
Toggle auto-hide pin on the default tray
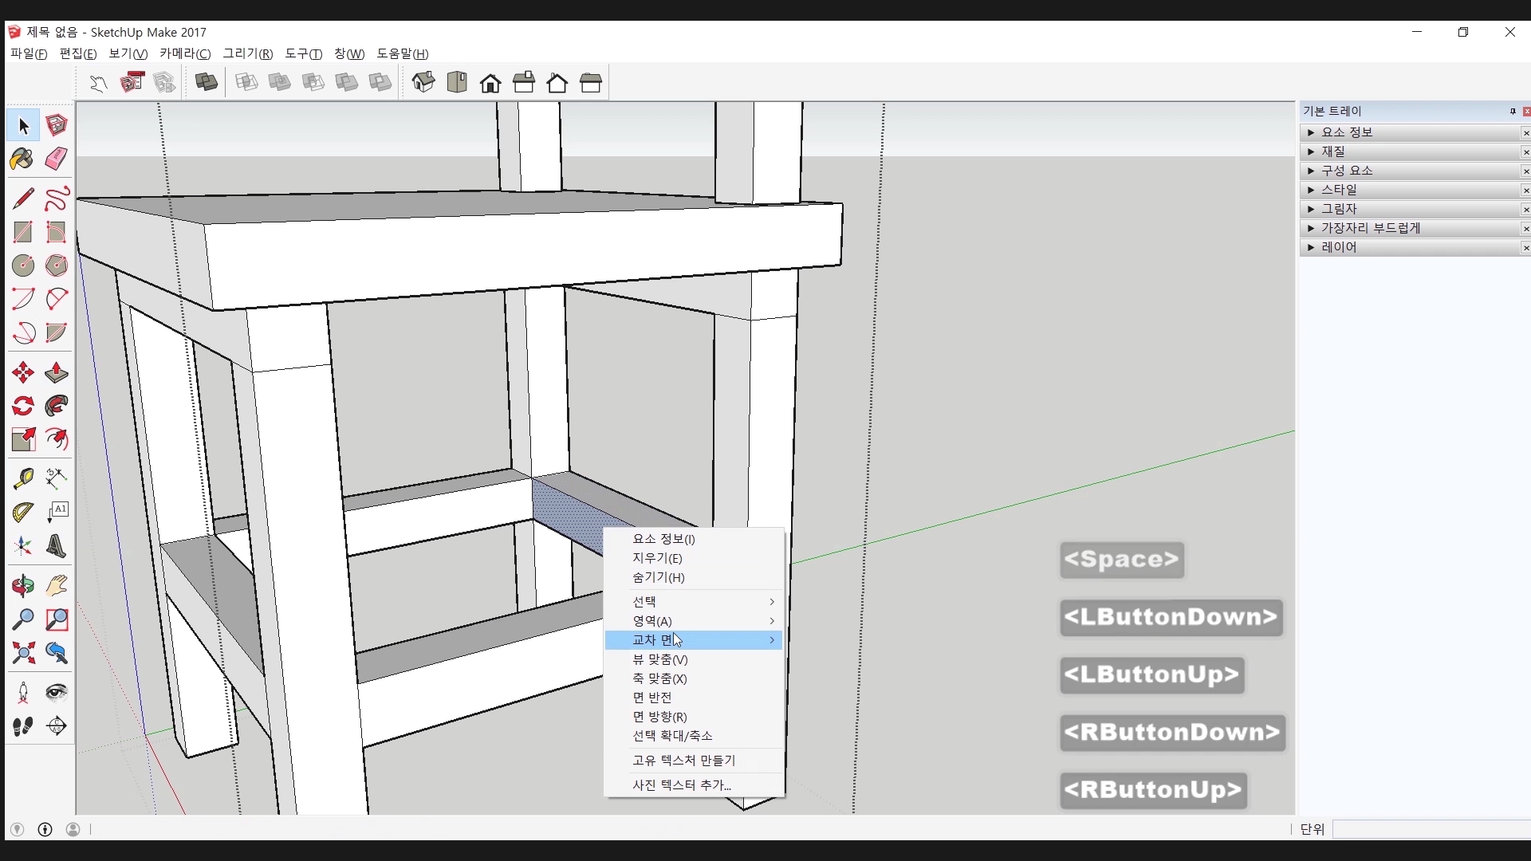click(x=1512, y=112)
